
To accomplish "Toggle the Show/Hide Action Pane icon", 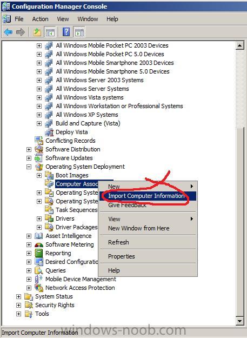I will (x=79, y=32).
